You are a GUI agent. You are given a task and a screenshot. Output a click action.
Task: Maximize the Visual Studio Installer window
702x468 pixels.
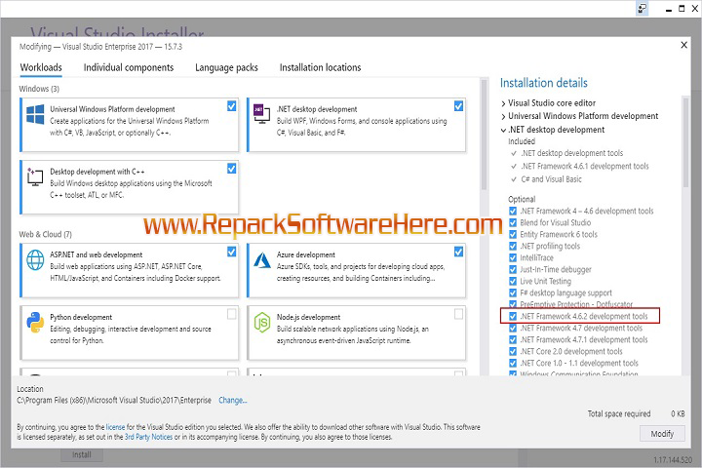tap(682, 9)
